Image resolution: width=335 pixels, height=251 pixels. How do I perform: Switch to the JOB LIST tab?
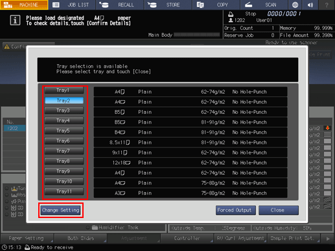click(72, 5)
